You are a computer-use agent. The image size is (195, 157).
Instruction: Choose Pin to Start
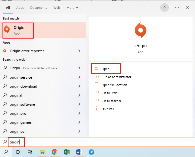point(109,93)
